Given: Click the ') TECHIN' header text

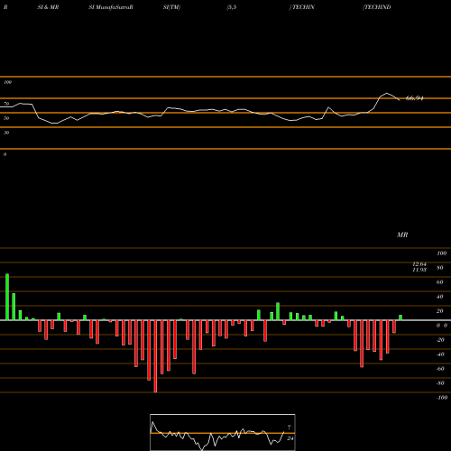Looking at the screenshot, I should click(x=301, y=7).
